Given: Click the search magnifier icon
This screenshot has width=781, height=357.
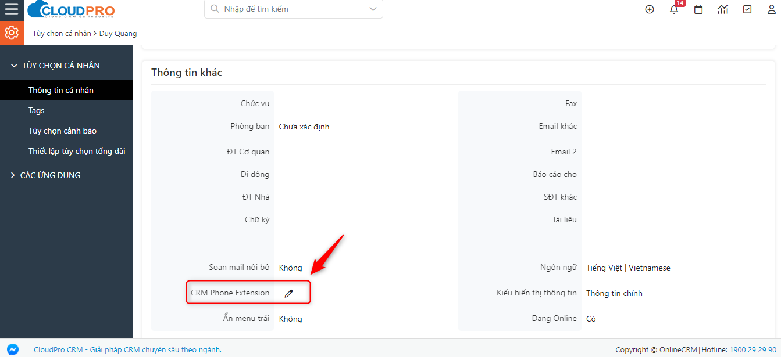Looking at the screenshot, I should click(215, 9).
